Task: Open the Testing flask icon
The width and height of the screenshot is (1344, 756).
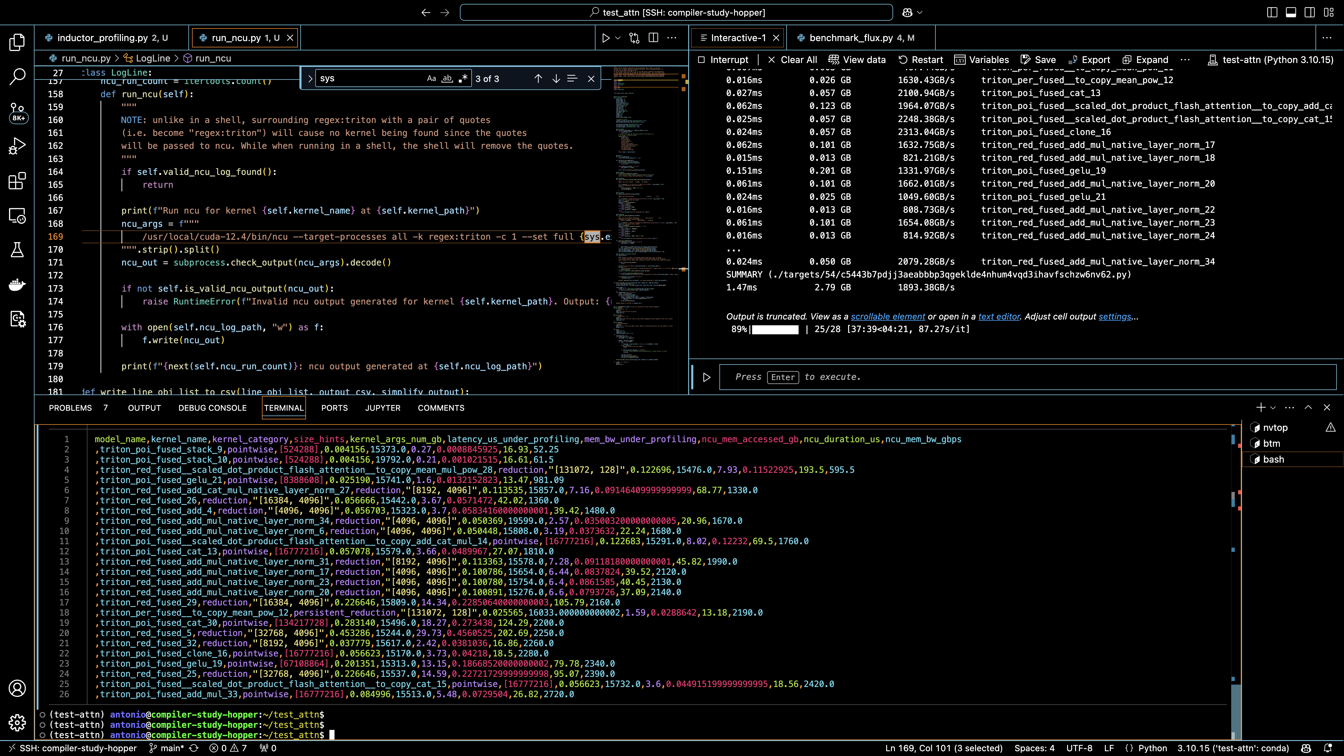Action: (17, 250)
